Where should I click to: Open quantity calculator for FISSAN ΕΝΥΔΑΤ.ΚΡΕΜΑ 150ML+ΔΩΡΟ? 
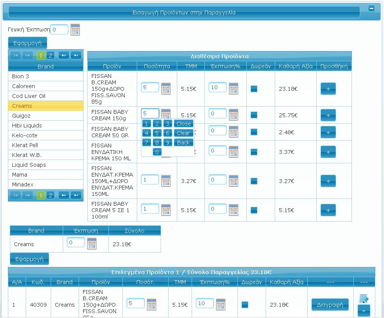pyautogui.click(x=166, y=181)
